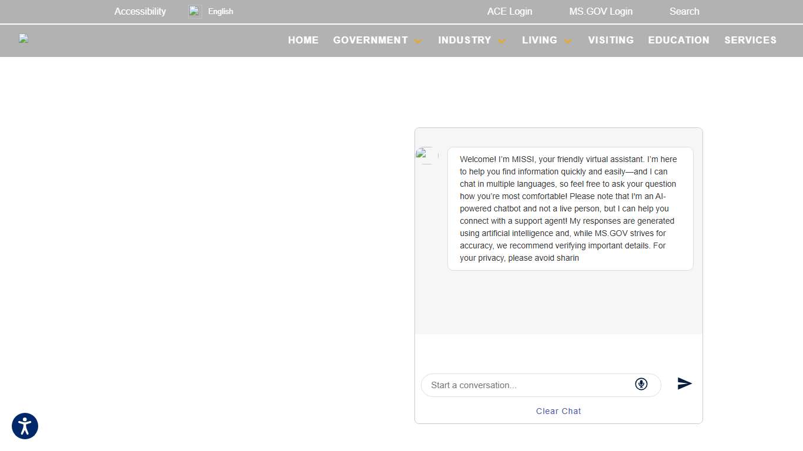Open the MS.GOV Login link
Screen dimensions: 803x451
coord(601,11)
